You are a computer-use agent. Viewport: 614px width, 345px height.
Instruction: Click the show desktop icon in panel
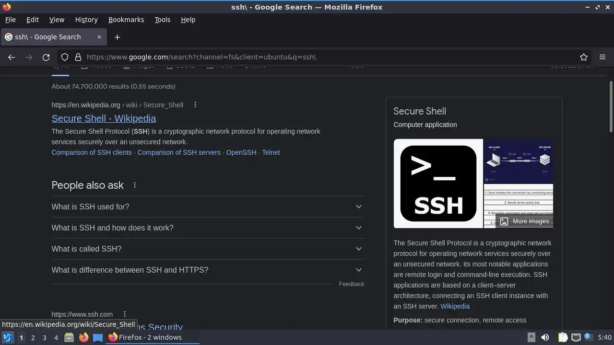pos(98,337)
